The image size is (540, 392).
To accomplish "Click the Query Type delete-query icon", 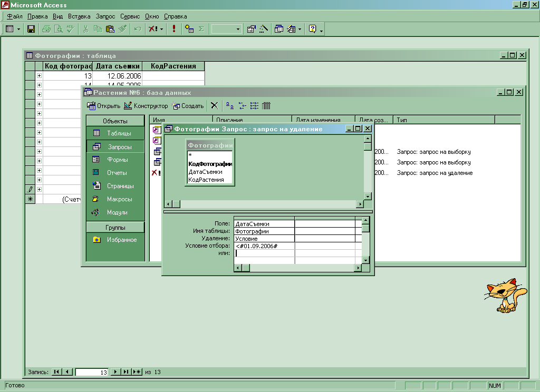I will point(153,29).
